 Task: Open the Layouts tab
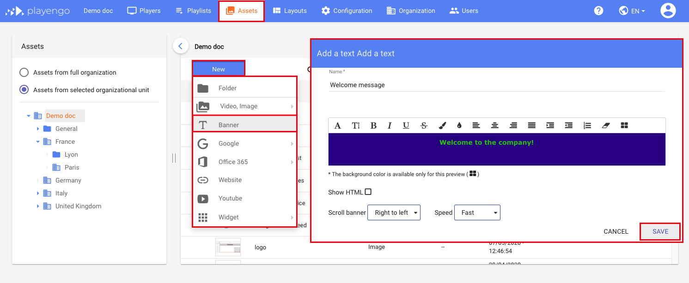(290, 11)
